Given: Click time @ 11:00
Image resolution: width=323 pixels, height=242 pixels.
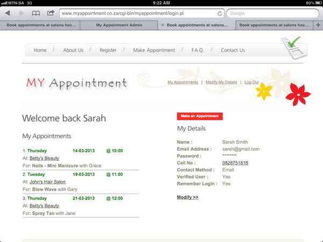Looking at the screenshot, I should coord(114,174).
